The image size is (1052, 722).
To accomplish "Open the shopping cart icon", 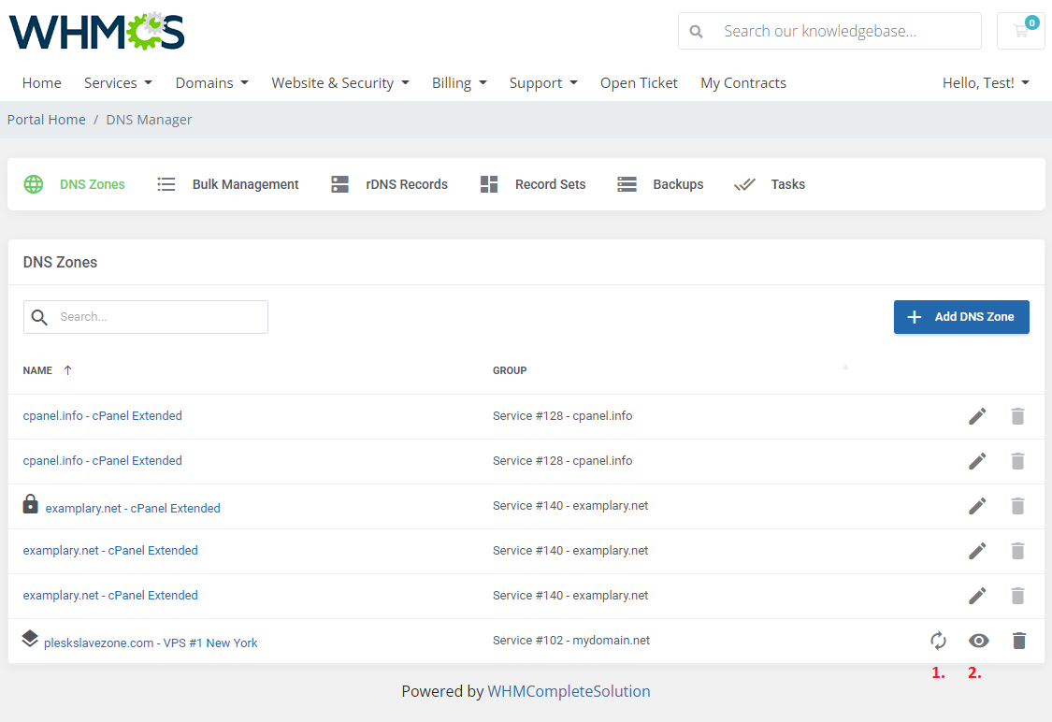I will [1020, 31].
